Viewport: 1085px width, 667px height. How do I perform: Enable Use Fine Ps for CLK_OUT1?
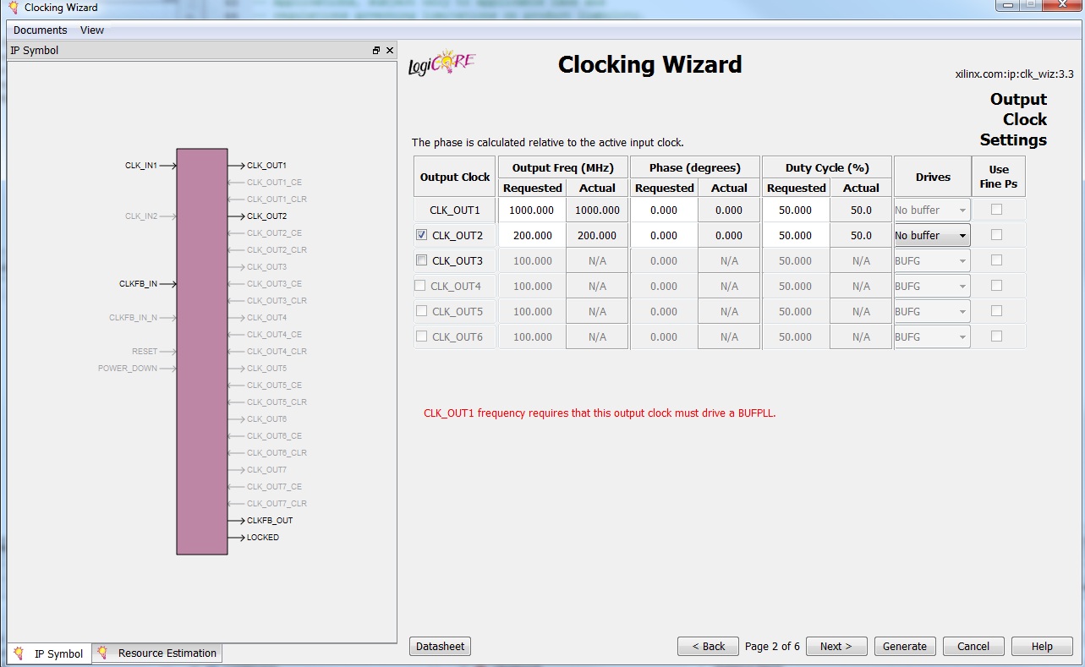(x=998, y=209)
